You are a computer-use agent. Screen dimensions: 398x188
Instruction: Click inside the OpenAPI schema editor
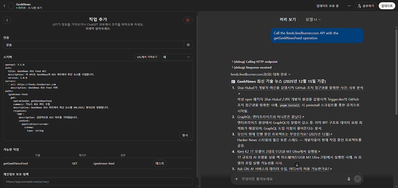[98, 101]
